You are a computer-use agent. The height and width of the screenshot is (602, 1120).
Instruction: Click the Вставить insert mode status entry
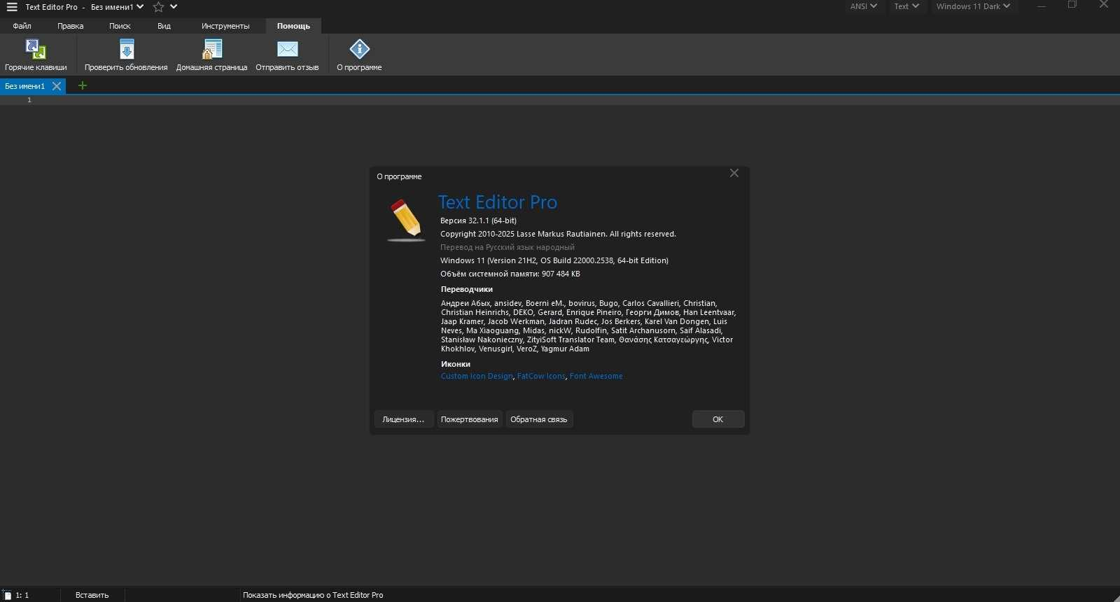[x=92, y=595]
